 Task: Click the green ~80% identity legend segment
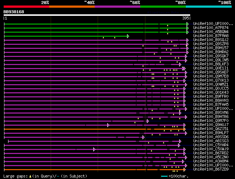click(163, 7)
